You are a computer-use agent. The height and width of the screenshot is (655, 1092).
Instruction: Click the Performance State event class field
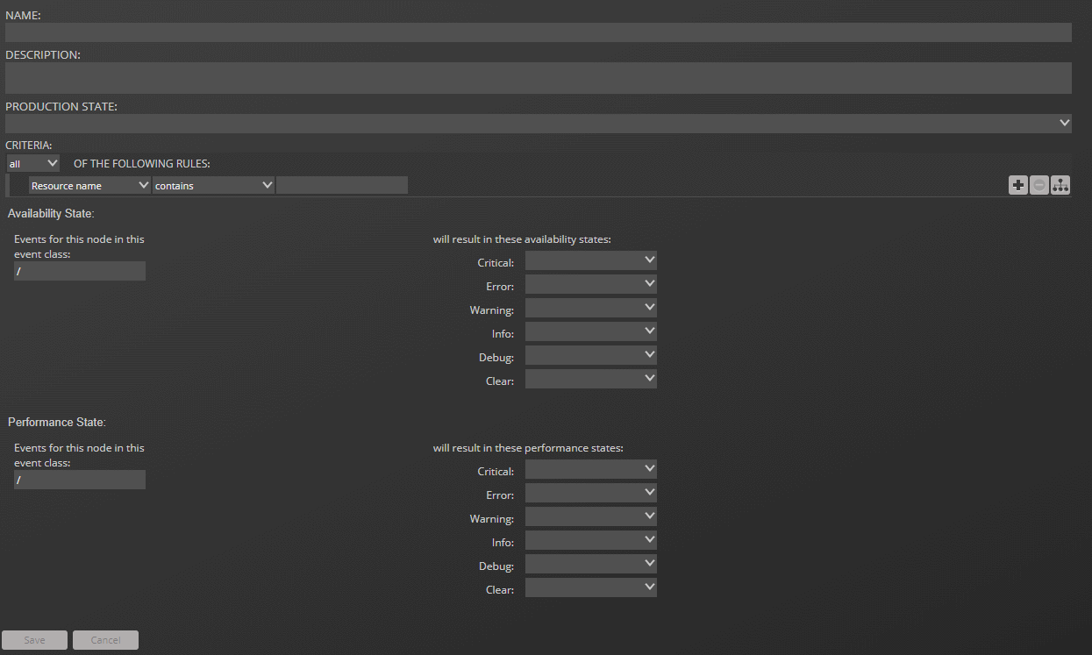[x=80, y=480]
